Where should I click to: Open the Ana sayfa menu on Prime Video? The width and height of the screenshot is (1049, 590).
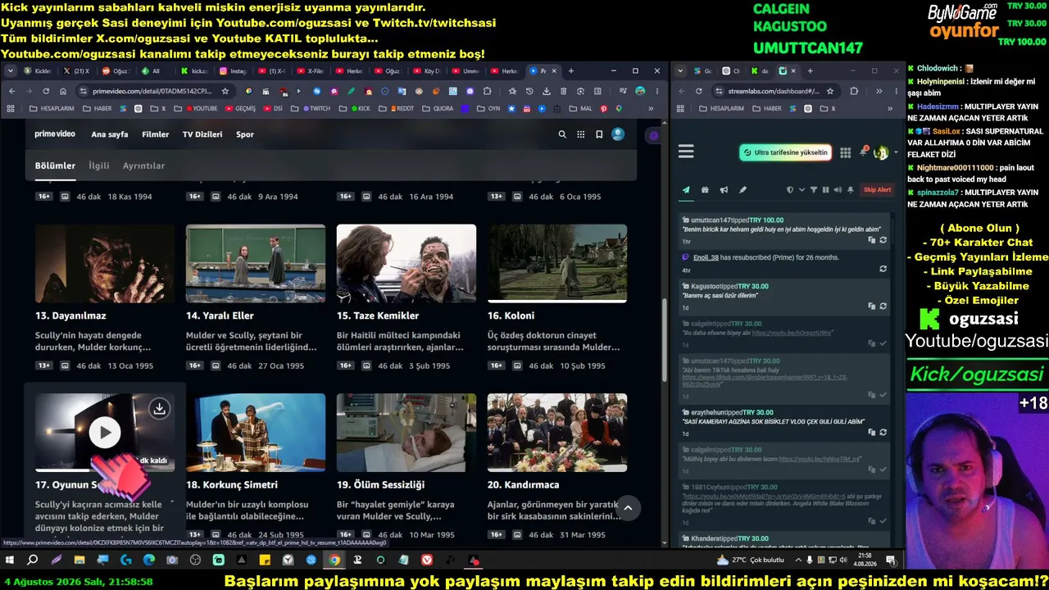[x=110, y=134]
